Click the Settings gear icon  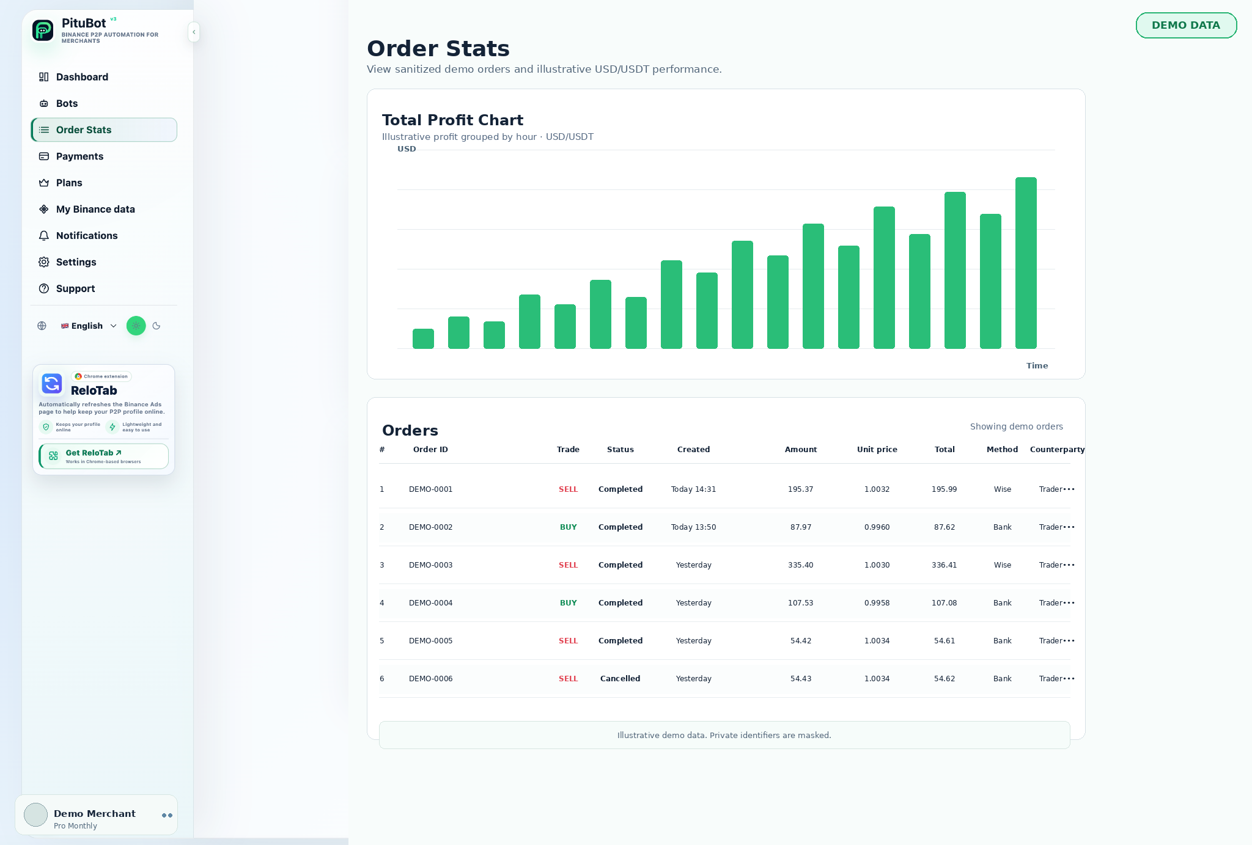click(x=44, y=262)
